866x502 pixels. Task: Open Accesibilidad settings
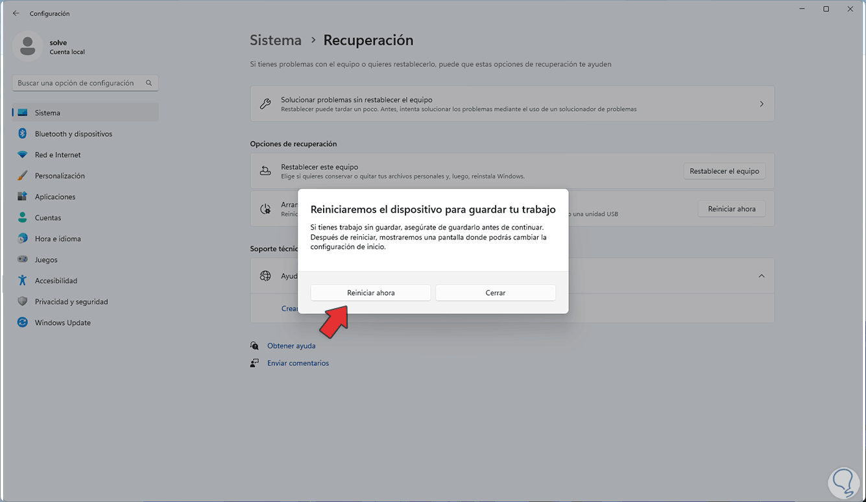pos(85,281)
